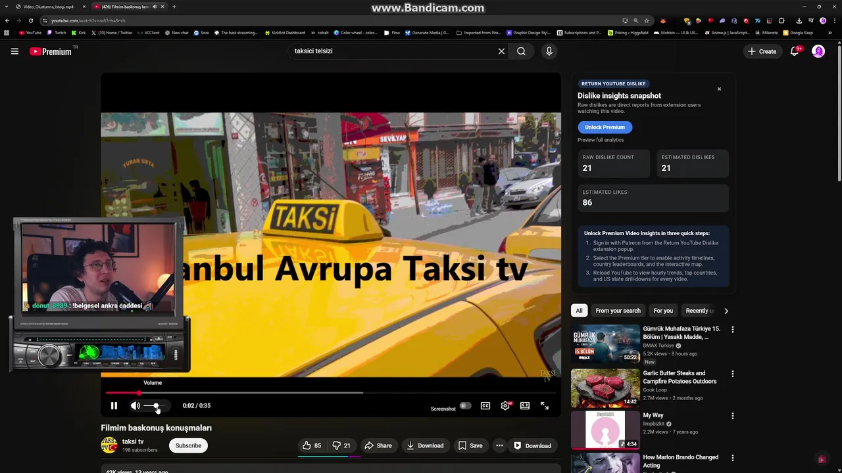The width and height of the screenshot is (842, 473).
Task: Go back in browser history
Action: click(x=7, y=20)
